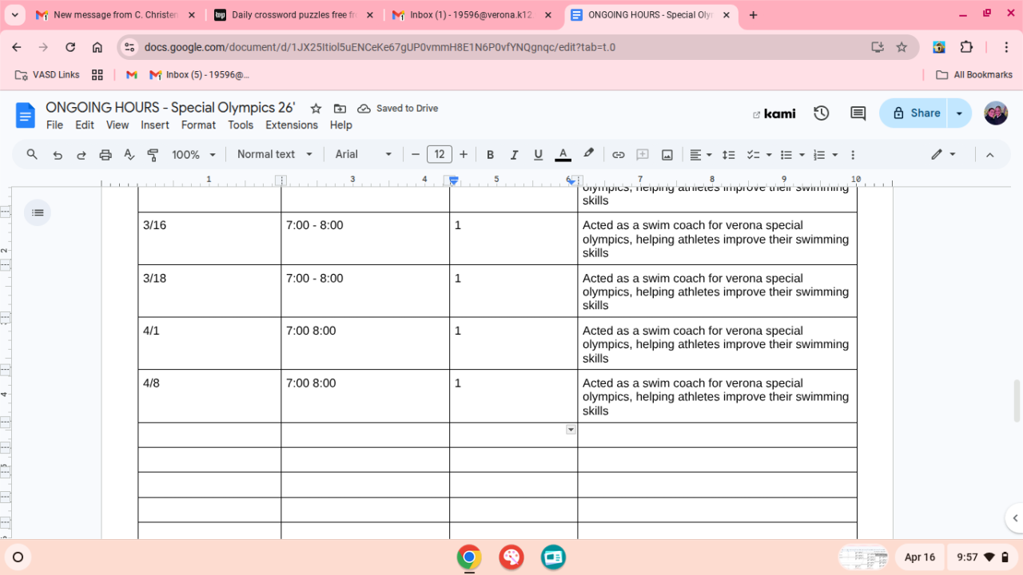
Task: Click the search menus magnifier icon
Action: (x=32, y=155)
